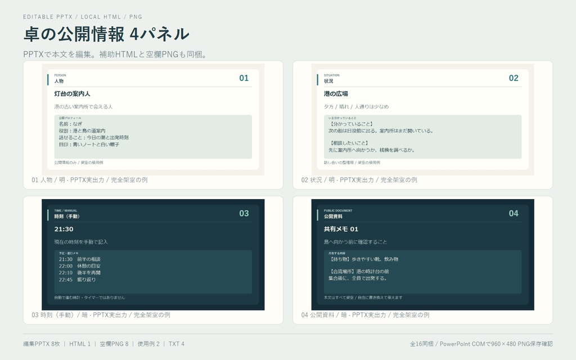Click the caption 03 時刻（手動） / 暗 · PPTX実出力
The image size is (576, 360).
pyautogui.click(x=101, y=315)
